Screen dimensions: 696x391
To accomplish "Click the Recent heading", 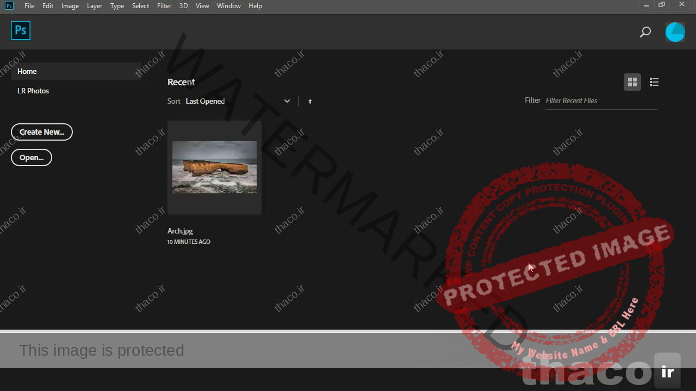I will tap(181, 82).
